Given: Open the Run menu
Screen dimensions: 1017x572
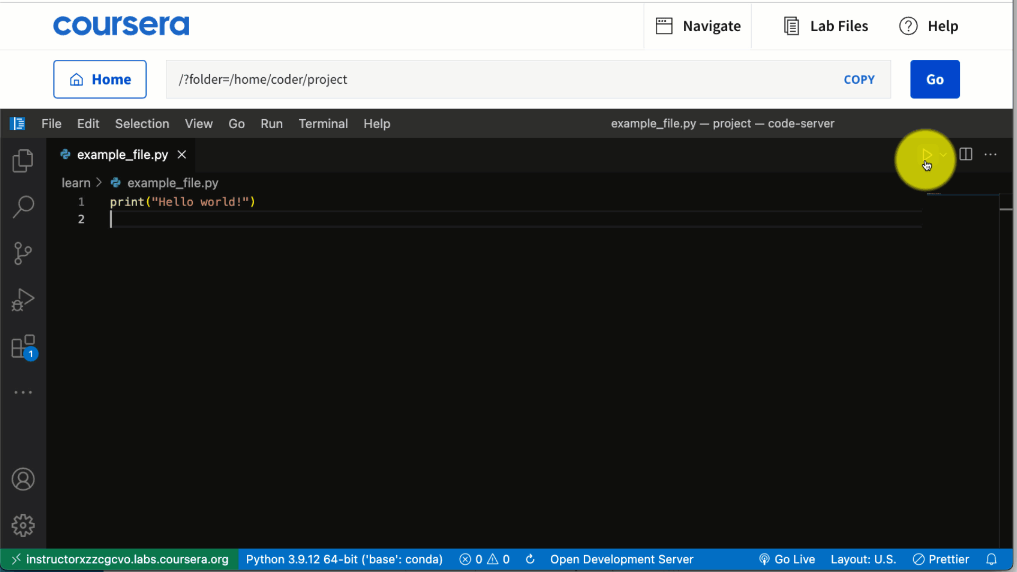Looking at the screenshot, I should (x=271, y=123).
